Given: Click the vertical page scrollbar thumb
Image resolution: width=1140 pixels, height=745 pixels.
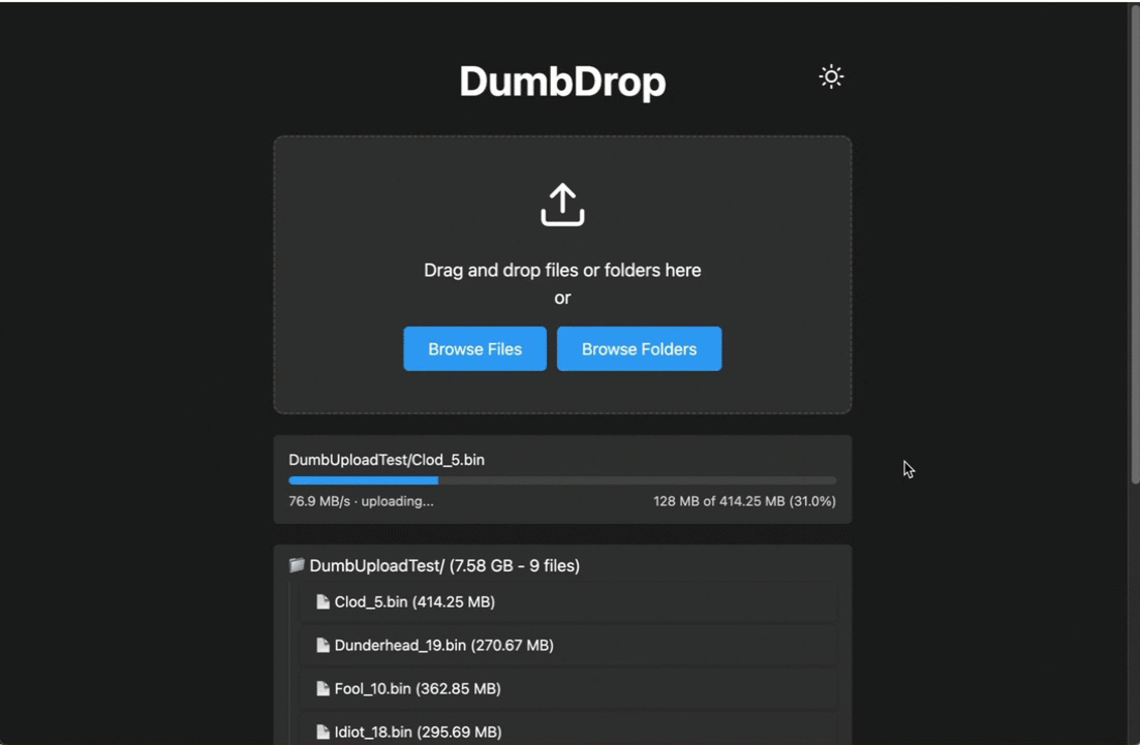Looking at the screenshot, I should pos(1135,245).
